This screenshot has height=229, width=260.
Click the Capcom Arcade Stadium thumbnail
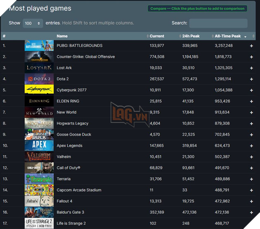tap(39, 190)
